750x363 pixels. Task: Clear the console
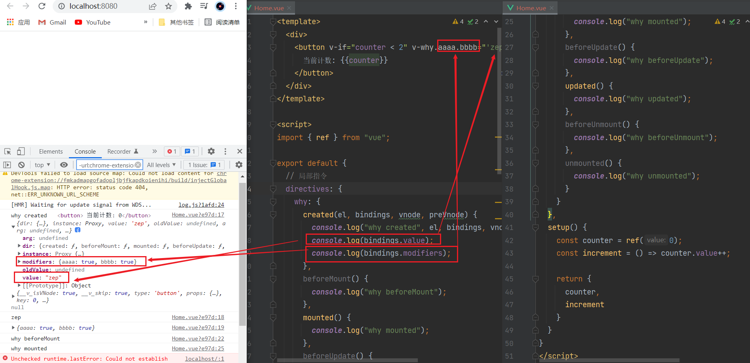21,165
